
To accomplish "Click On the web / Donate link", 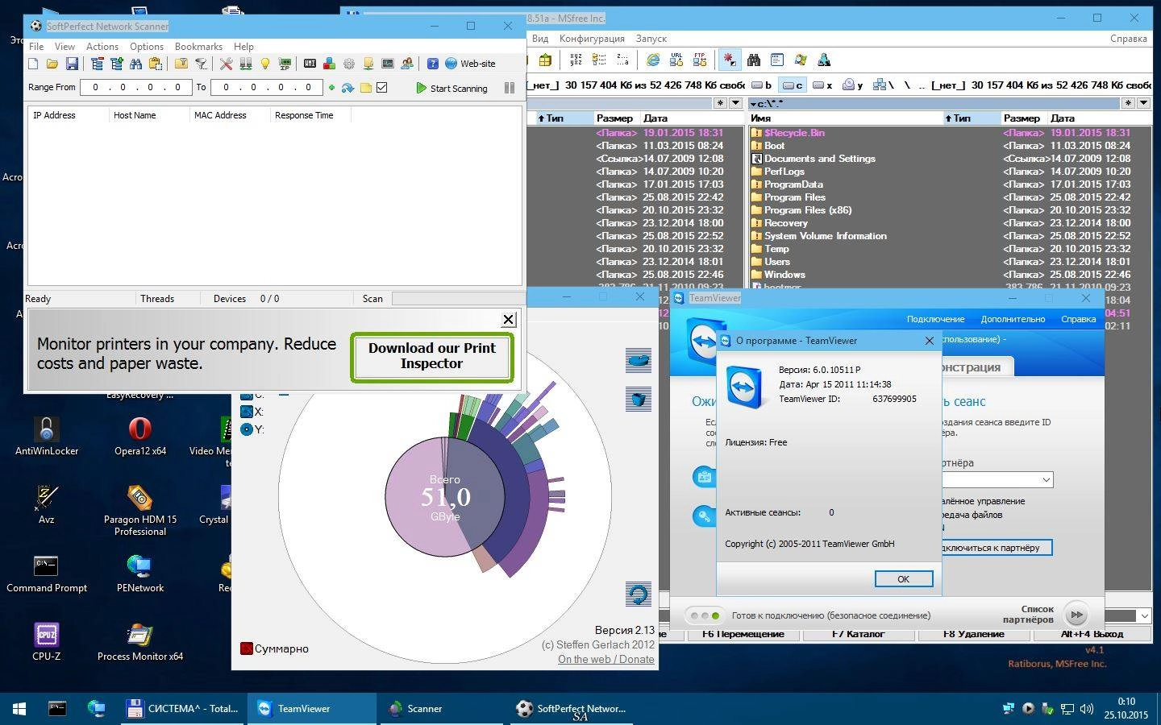I will tap(605, 659).
